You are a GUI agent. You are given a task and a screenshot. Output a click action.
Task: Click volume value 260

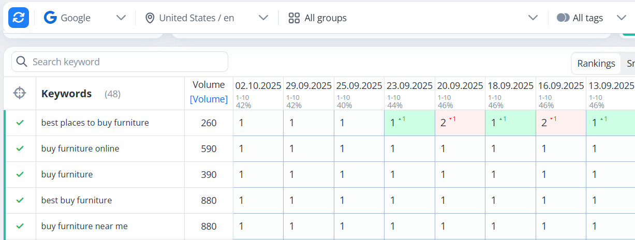click(x=209, y=123)
